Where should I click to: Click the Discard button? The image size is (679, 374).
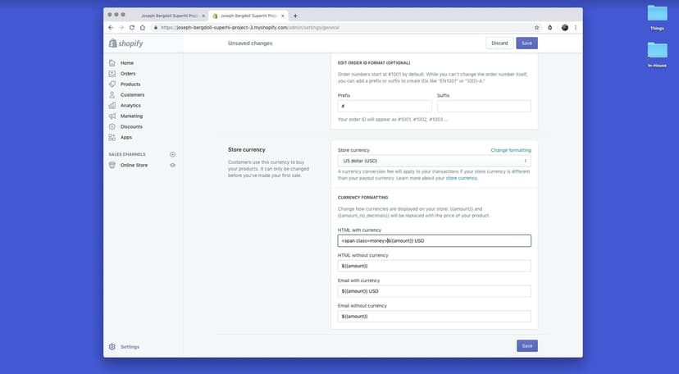tap(499, 43)
